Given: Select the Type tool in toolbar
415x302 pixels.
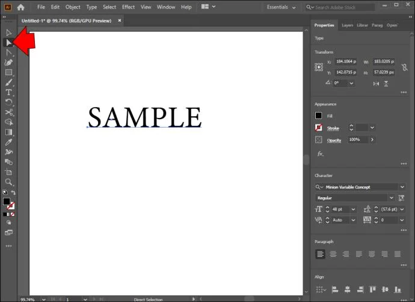Looking at the screenshot, I should pyautogui.click(x=8, y=93).
